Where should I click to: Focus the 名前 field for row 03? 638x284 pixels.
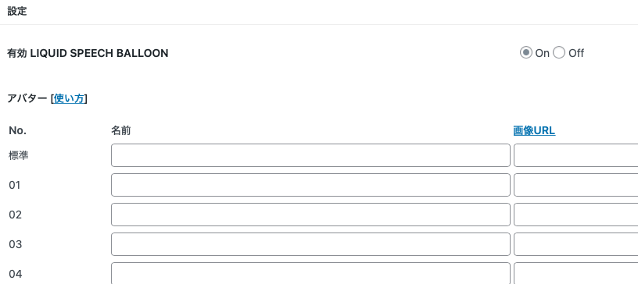click(310, 244)
